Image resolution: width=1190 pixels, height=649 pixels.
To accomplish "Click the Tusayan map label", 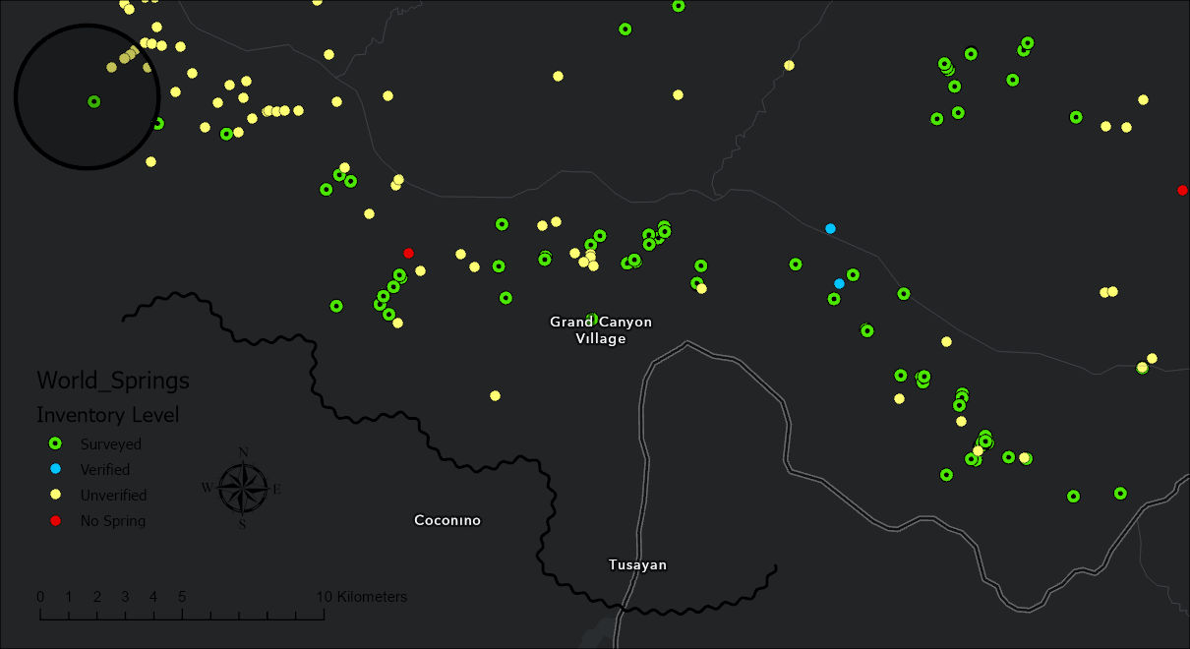I will [637, 564].
